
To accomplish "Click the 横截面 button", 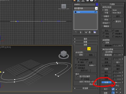I will click(x=106, y=26).
